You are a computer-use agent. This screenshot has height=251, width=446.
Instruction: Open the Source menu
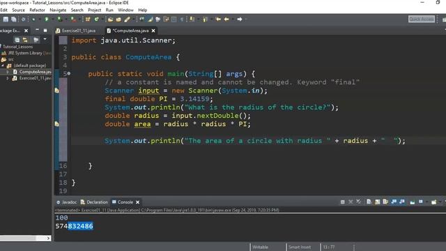(x=18, y=10)
